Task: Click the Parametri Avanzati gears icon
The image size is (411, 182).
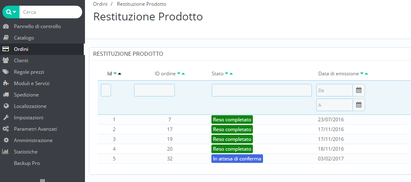Action: click(6, 129)
